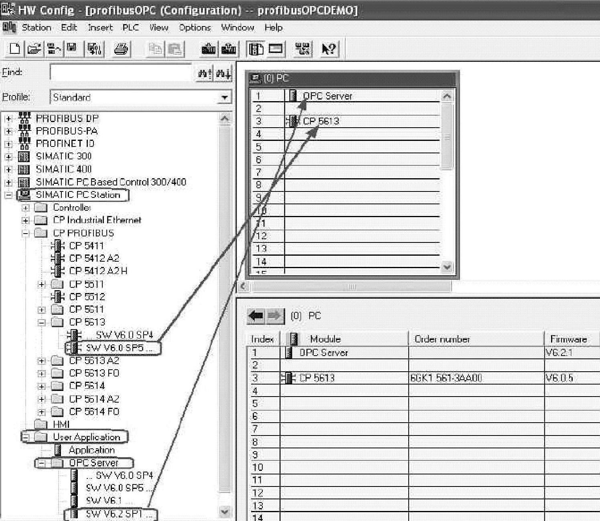Select SW V6.0 SP4 under CP 5613

[x=124, y=335]
